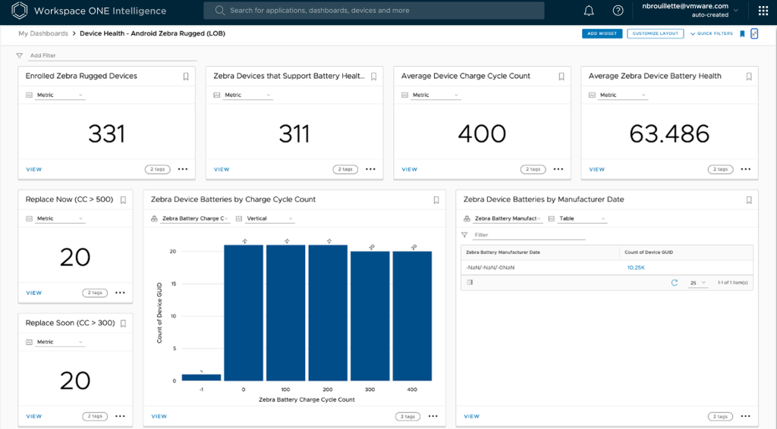Sort by Zebra Battery Manufacturer Date column
Screen dimensions: 777x429
point(503,252)
